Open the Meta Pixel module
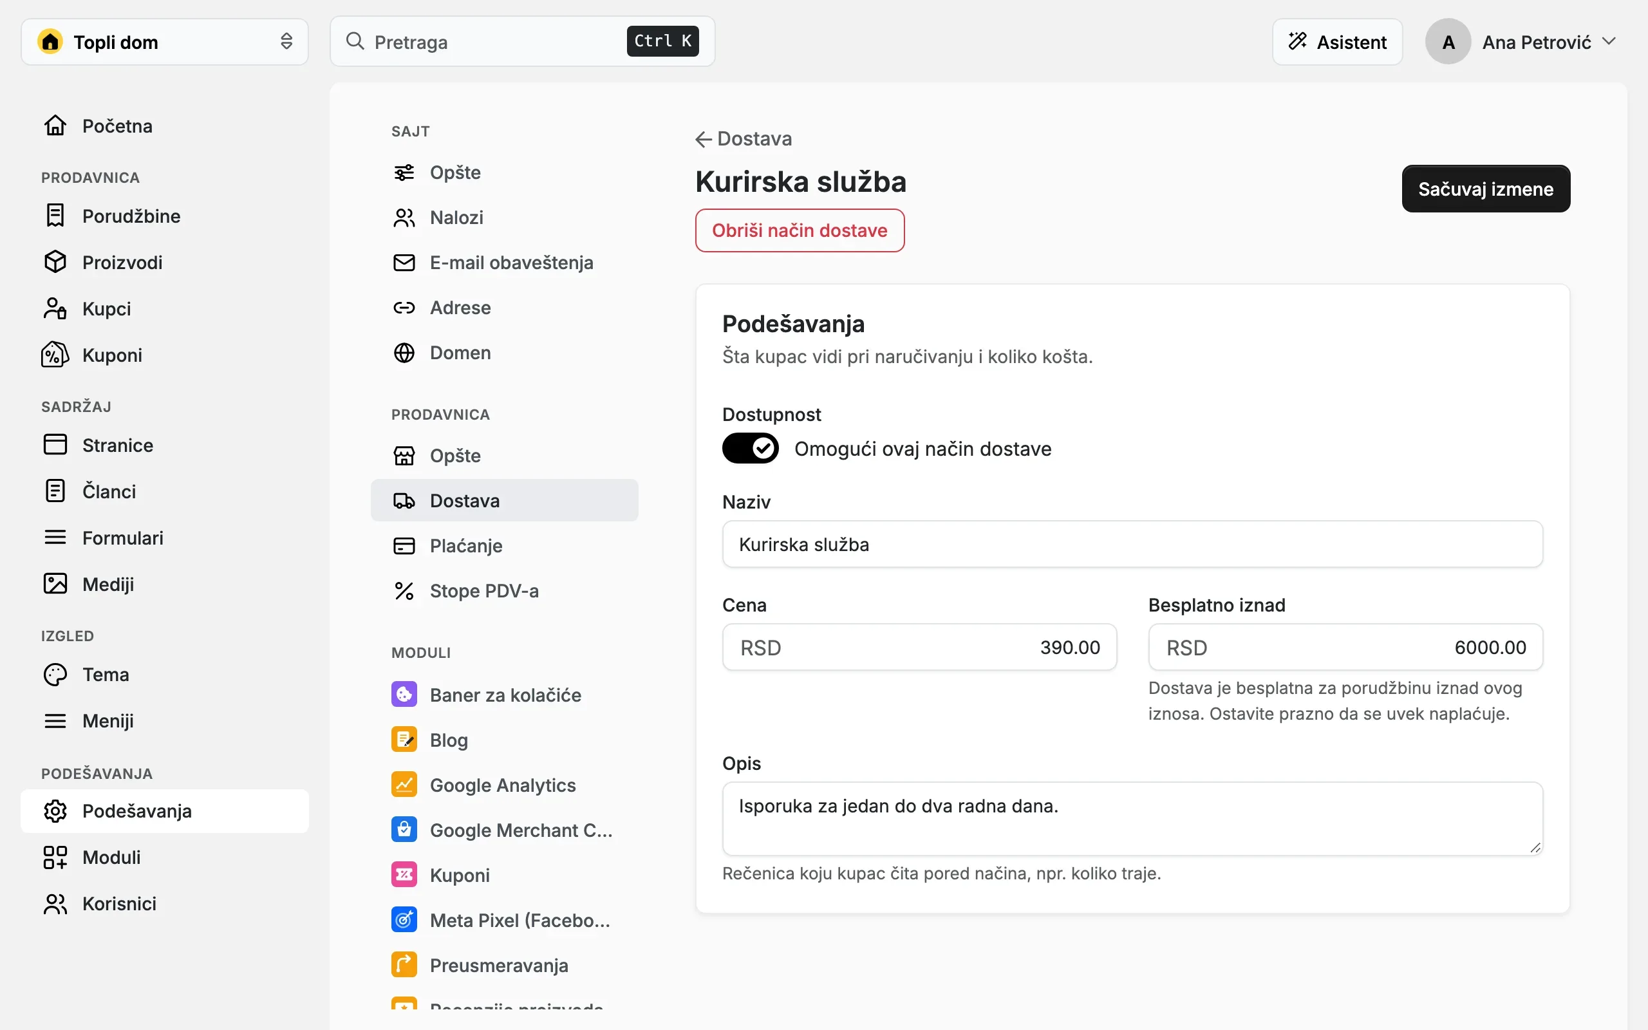The height and width of the screenshot is (1030, 1648). coord(505,920)
